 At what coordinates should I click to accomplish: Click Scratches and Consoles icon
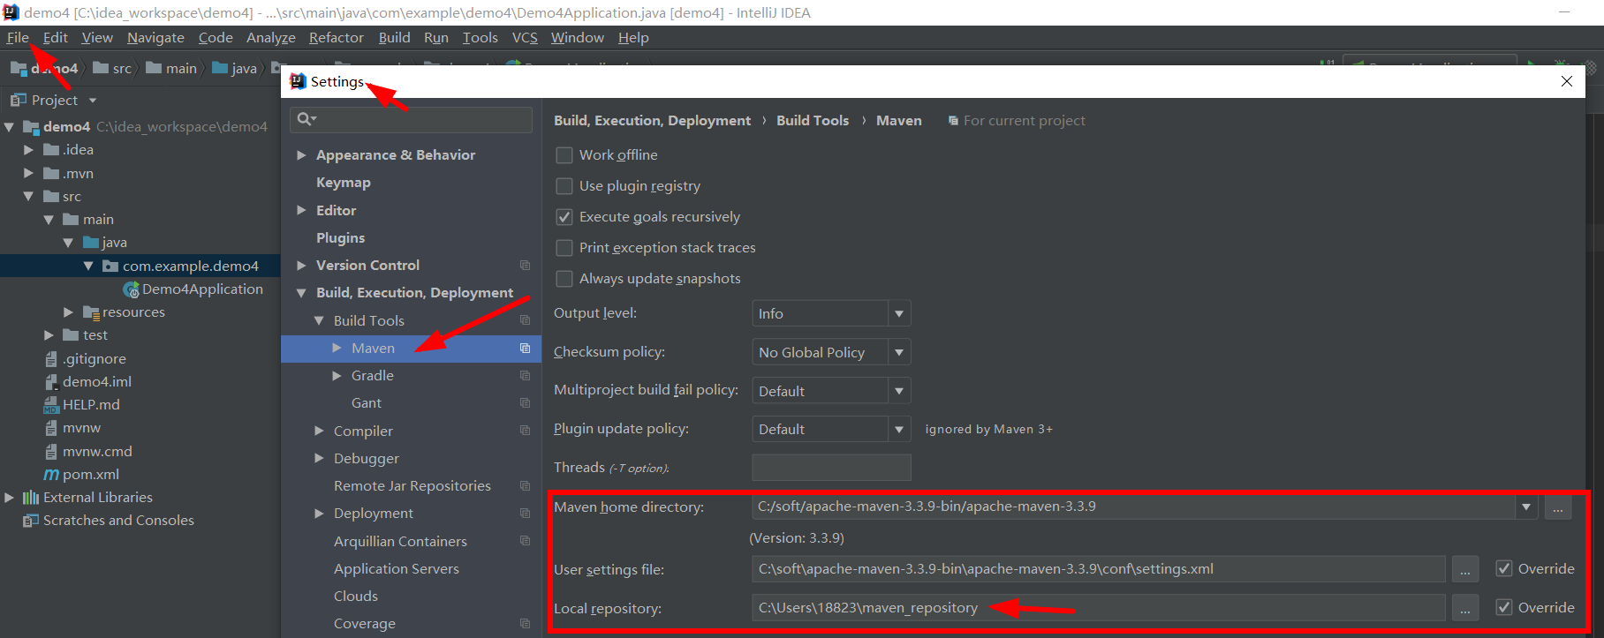coord(31,521)
